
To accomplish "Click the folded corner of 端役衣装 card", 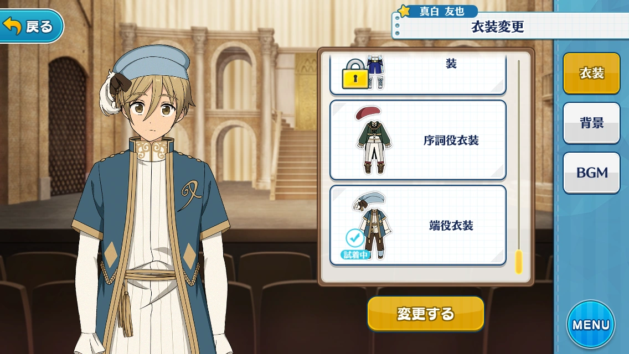I will click(x=497, y=257).
